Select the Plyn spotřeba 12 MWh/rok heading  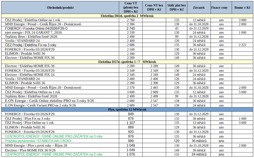tap(127, 109)
